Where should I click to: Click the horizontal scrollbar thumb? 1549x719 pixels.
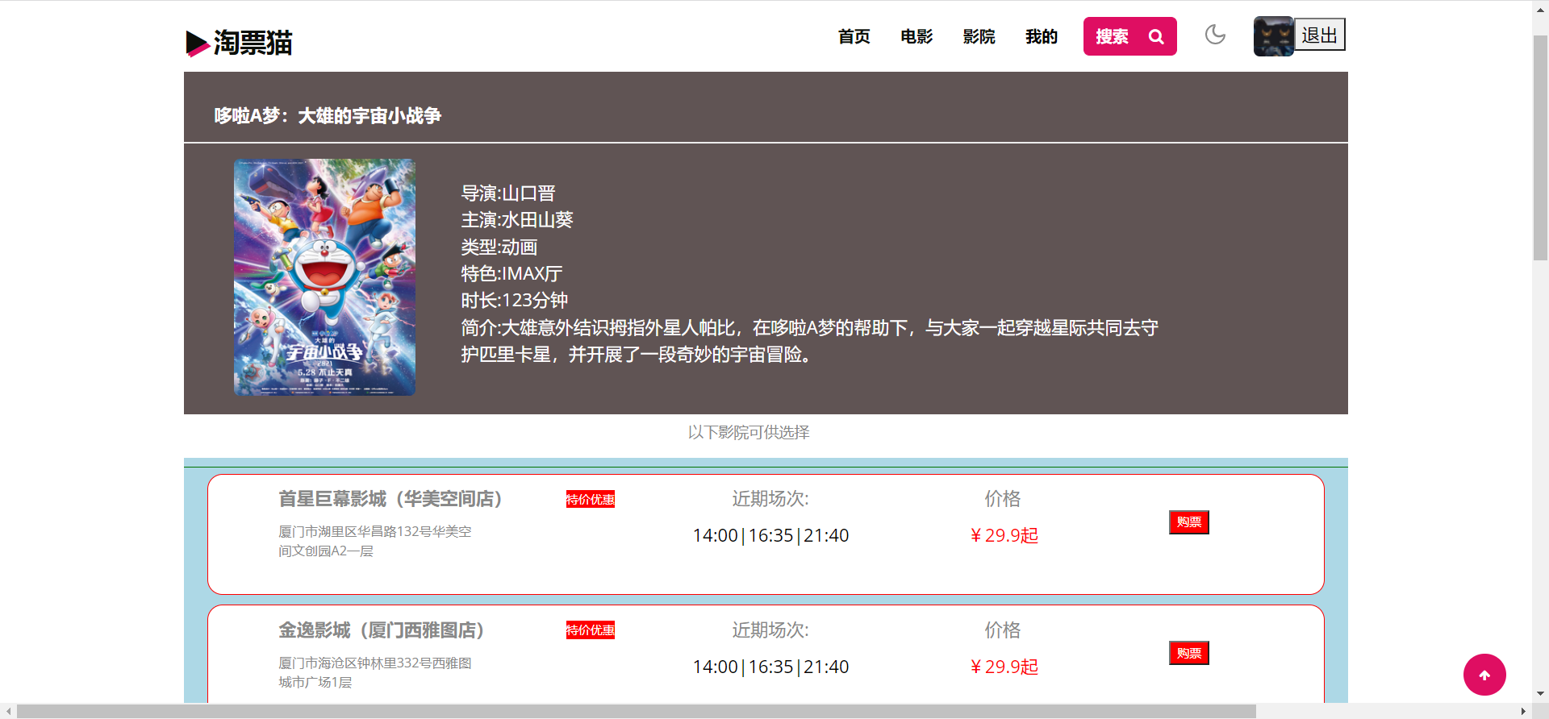tap(637, 711)
